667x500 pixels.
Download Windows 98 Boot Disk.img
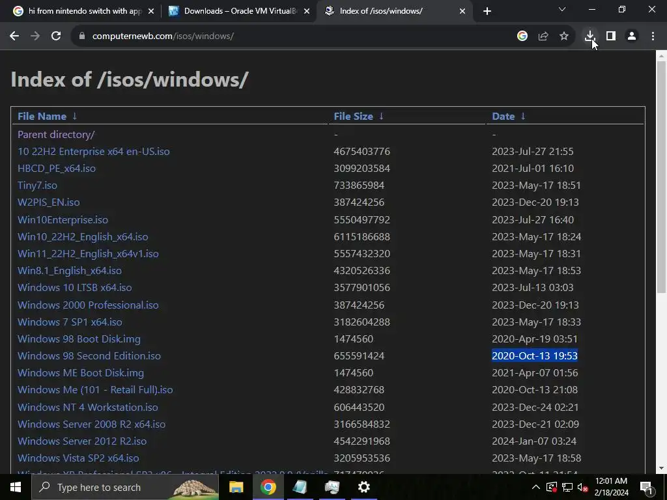(x=79, y=339)
